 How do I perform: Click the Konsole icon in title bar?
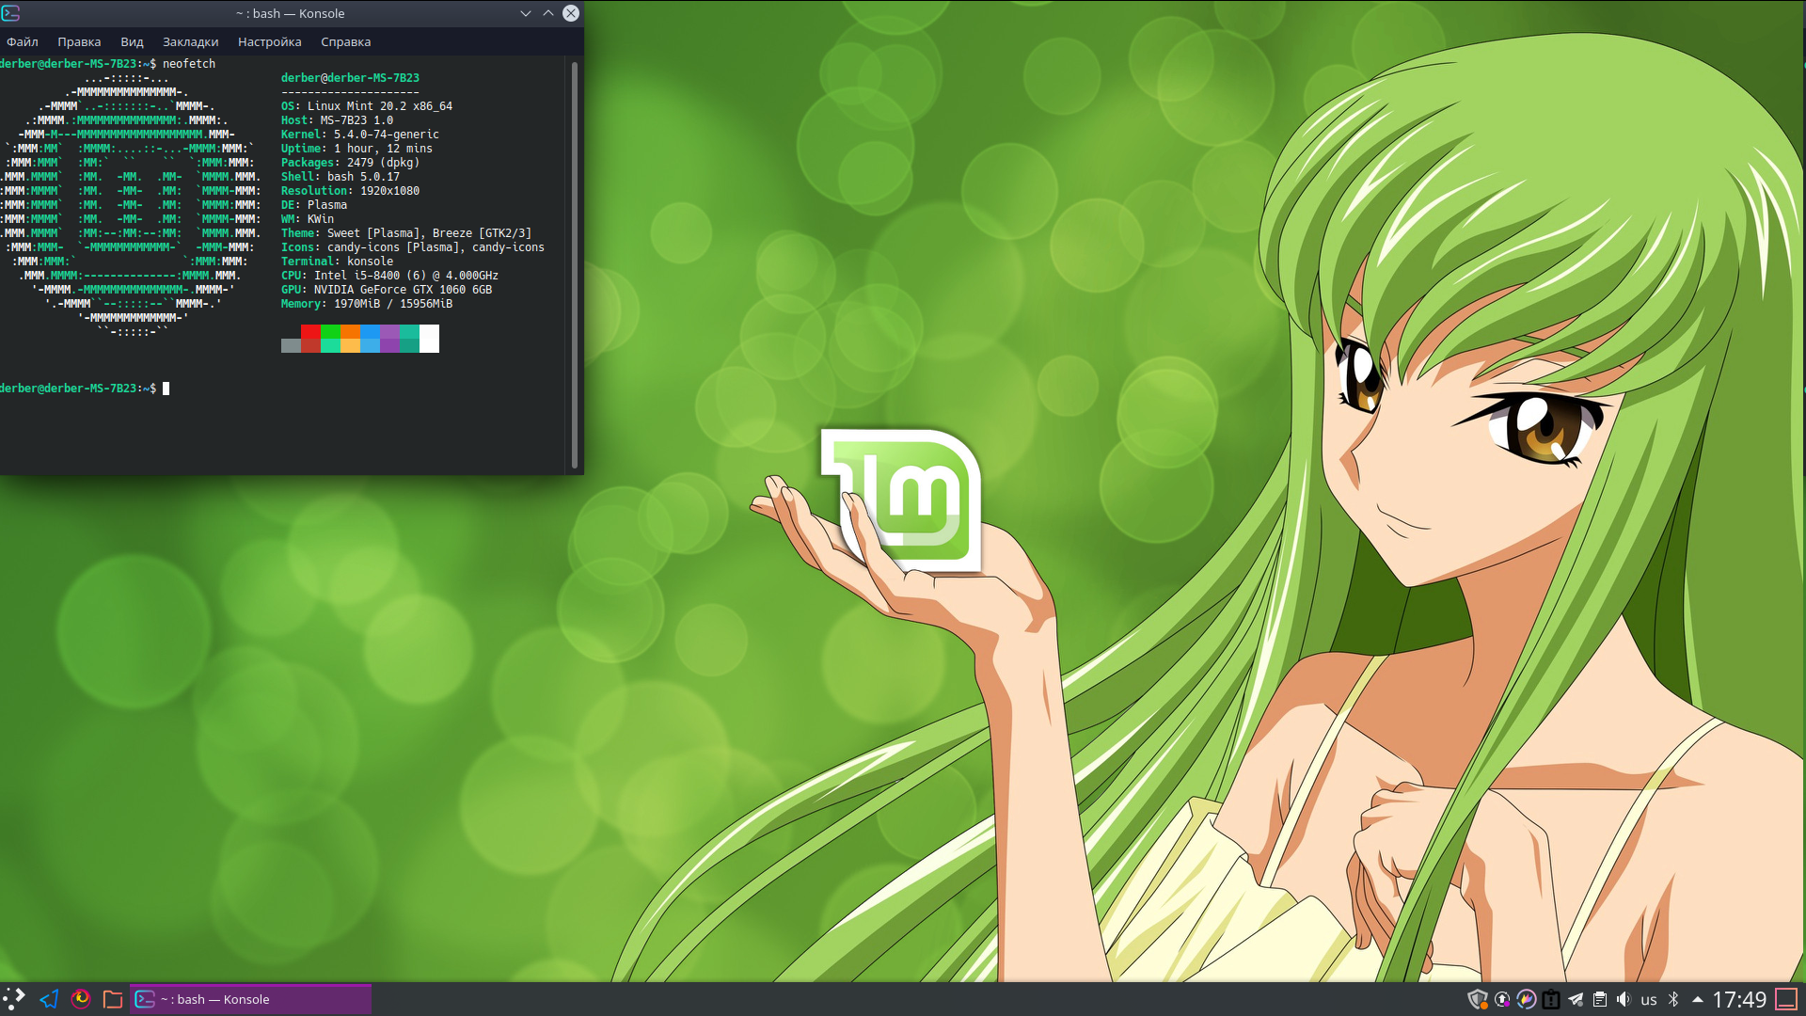(x=10, y=13)
